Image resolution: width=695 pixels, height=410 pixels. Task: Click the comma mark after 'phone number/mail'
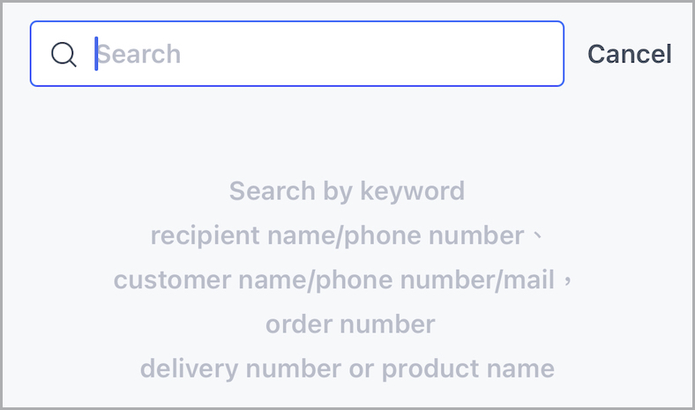568,280
